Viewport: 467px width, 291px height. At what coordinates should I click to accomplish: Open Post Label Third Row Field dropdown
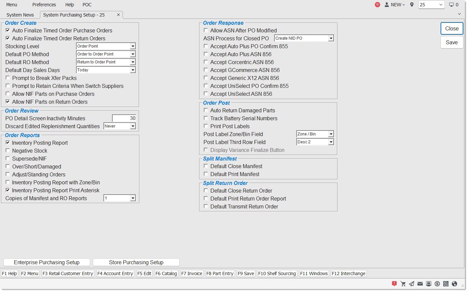pos(331,142)
